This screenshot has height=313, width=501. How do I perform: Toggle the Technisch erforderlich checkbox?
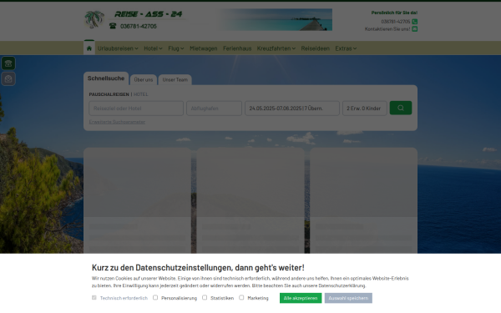94,297
